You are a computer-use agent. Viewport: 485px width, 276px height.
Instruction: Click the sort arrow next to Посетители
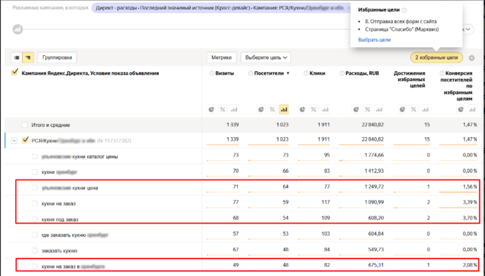coord(288,73)
